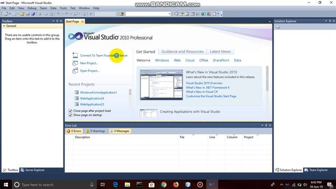Open the solution configurations combo box

click(105, 14)
